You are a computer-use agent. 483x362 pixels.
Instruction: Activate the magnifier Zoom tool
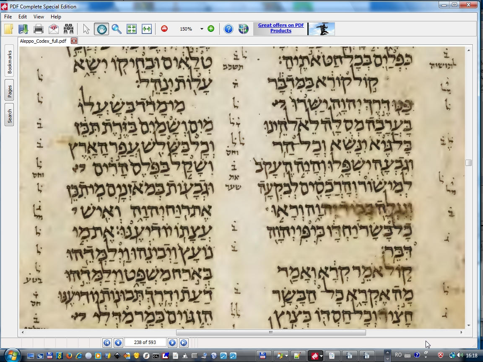click(x=117, y=29)
